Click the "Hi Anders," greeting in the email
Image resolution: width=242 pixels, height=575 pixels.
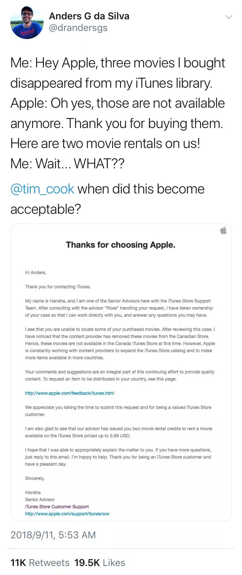click(35, 273)
